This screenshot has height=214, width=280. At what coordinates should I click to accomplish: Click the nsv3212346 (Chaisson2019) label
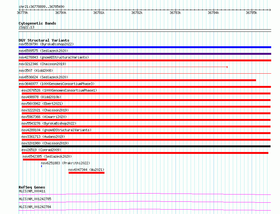42,64
